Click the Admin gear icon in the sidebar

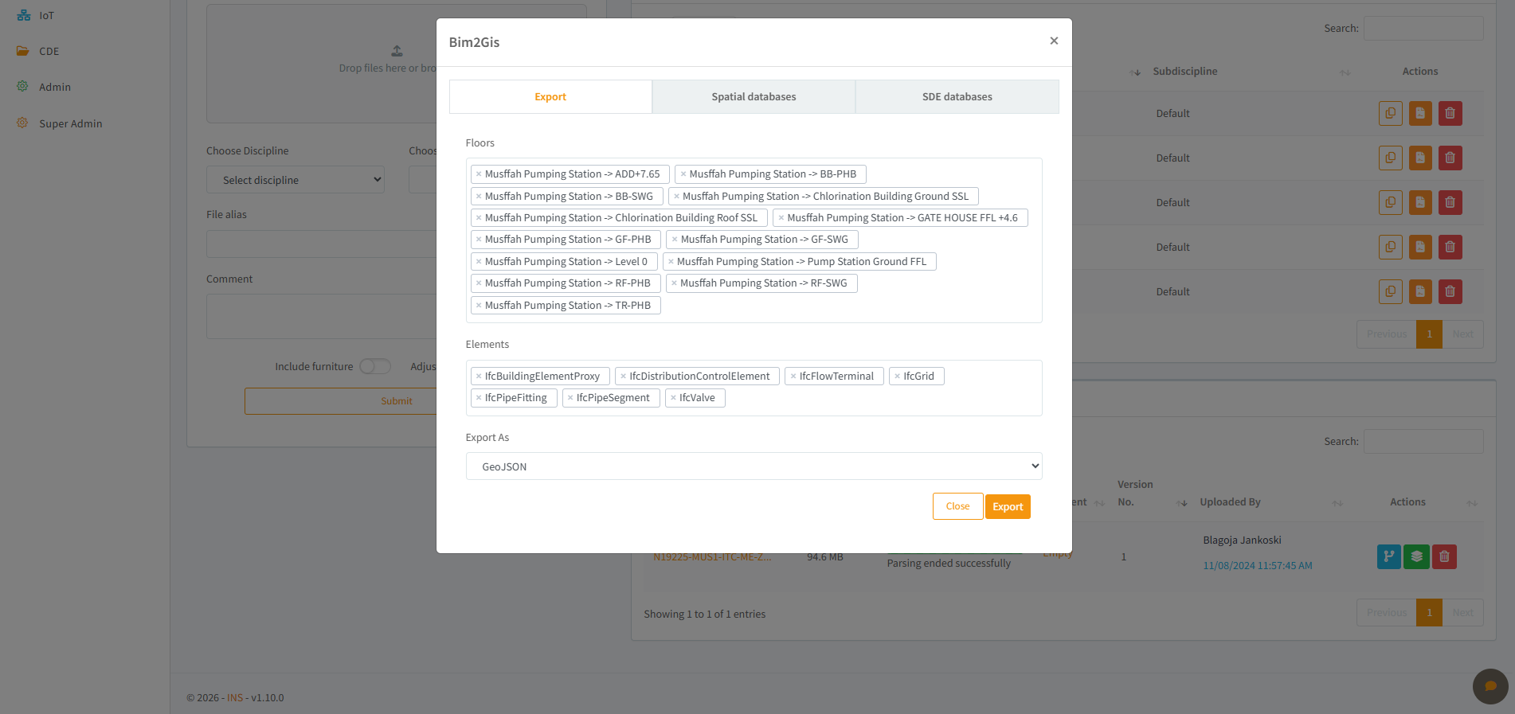[22, 86]
